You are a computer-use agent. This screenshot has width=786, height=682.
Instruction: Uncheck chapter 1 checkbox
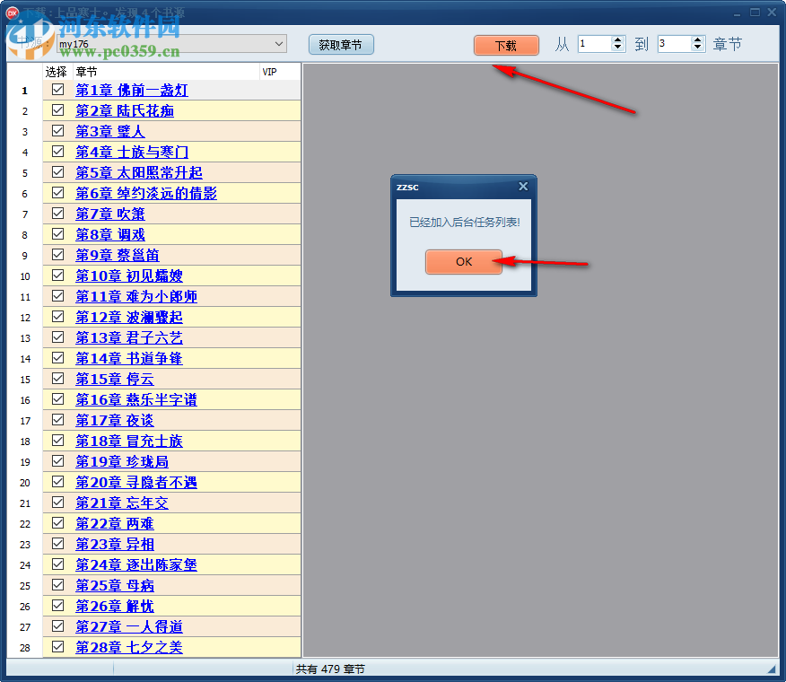[58, 90]
